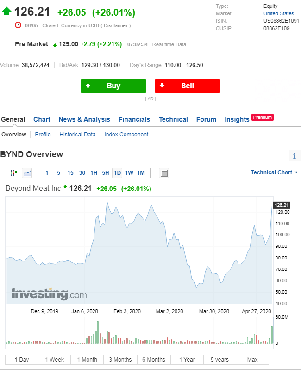301x374 pixels.
Task: Click the ISIN value US08862E1091
Action: 281,21
